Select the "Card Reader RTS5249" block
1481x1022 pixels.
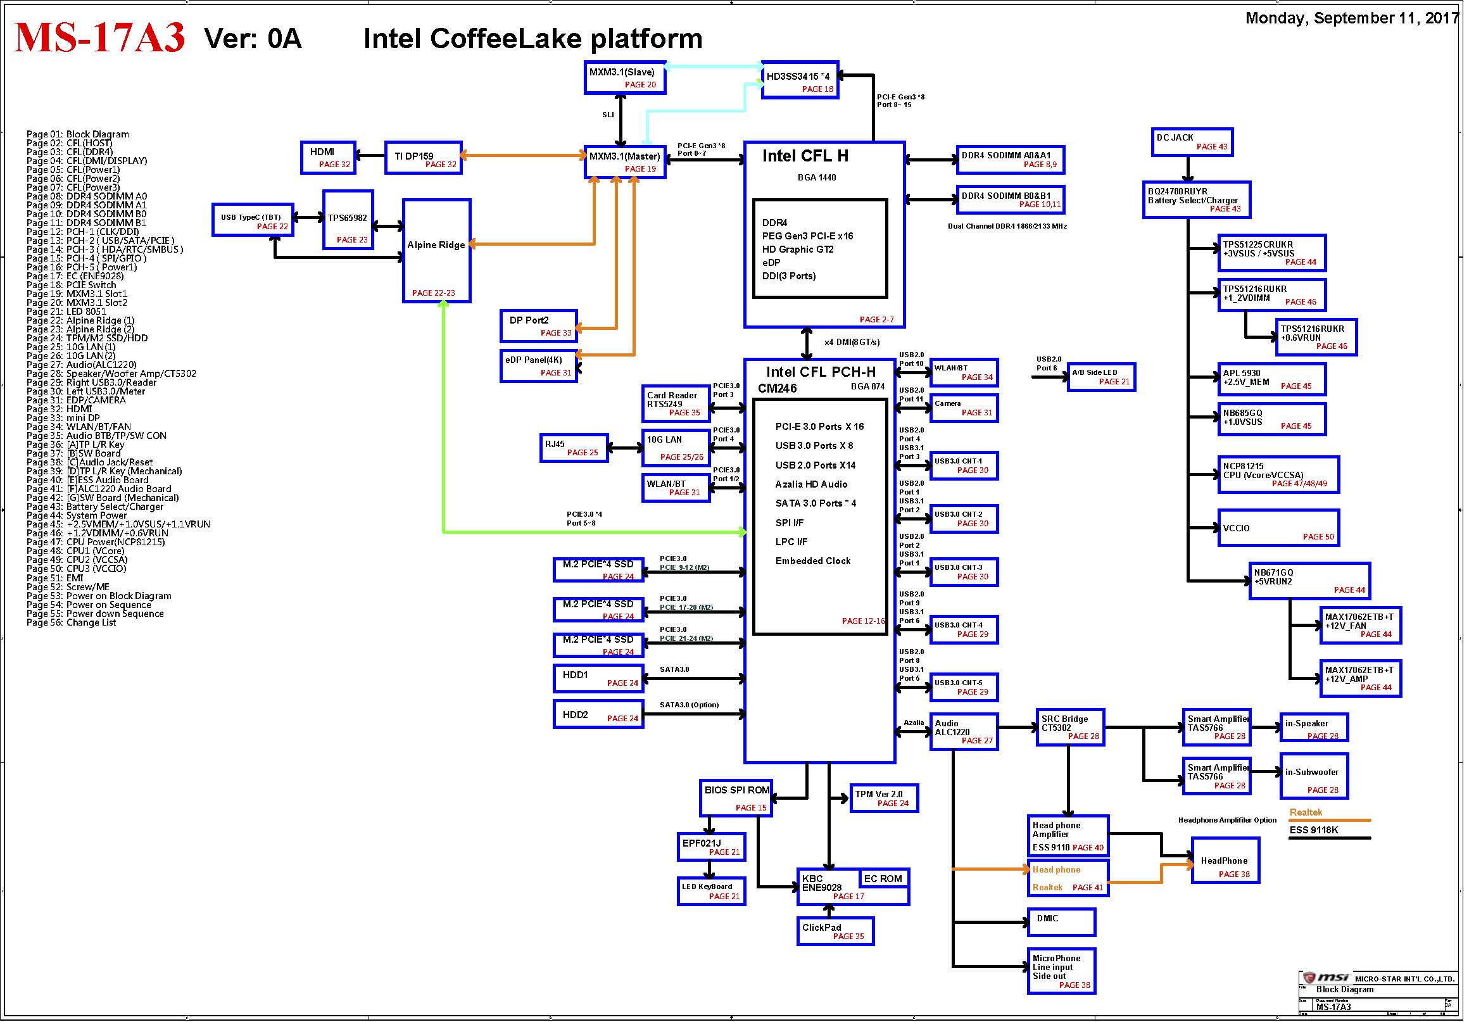[676, 403]
